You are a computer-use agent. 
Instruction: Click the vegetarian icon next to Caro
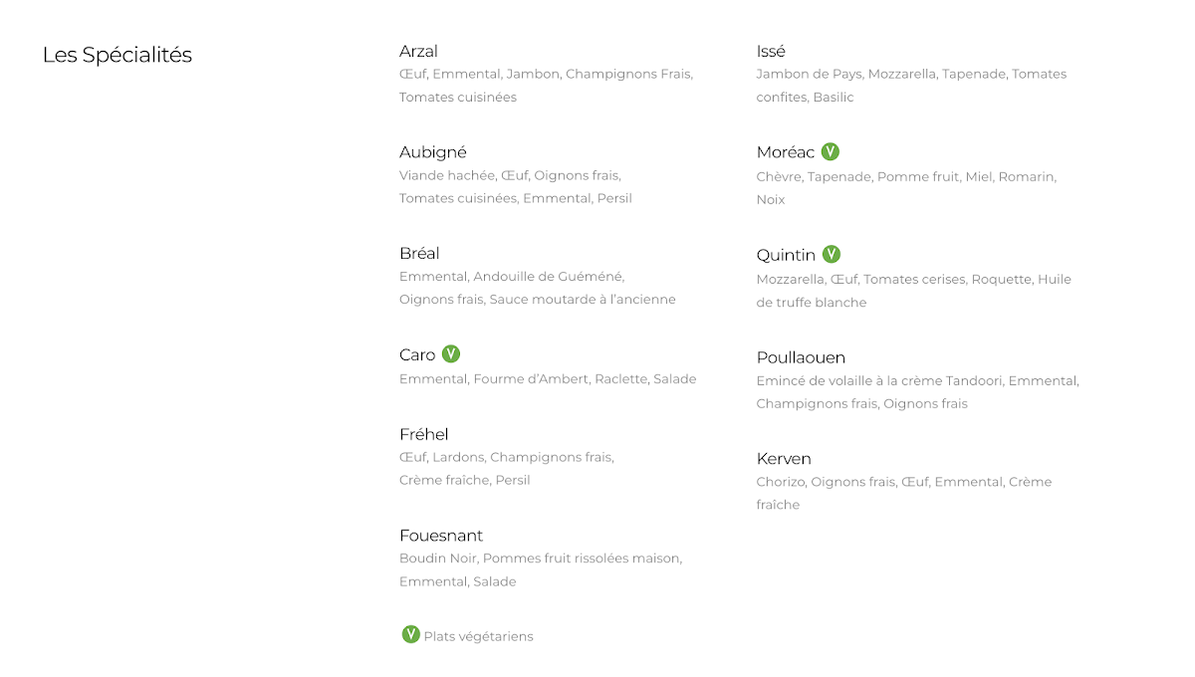click(451, 354)
